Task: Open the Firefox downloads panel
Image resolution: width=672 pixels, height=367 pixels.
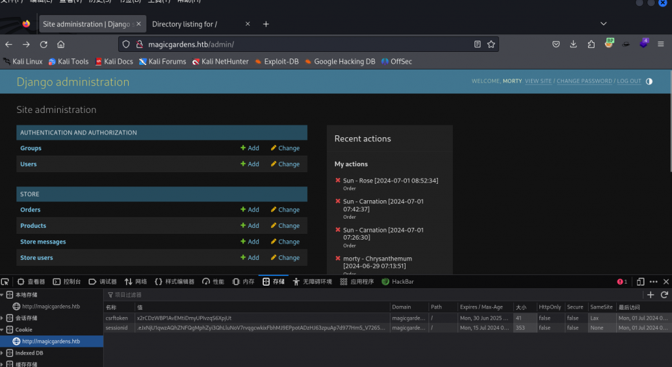Action: [574, 45]
